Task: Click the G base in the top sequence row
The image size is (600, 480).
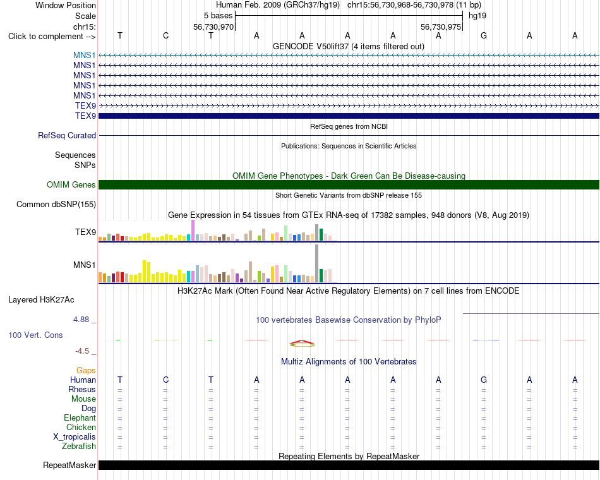Action: 484,35
